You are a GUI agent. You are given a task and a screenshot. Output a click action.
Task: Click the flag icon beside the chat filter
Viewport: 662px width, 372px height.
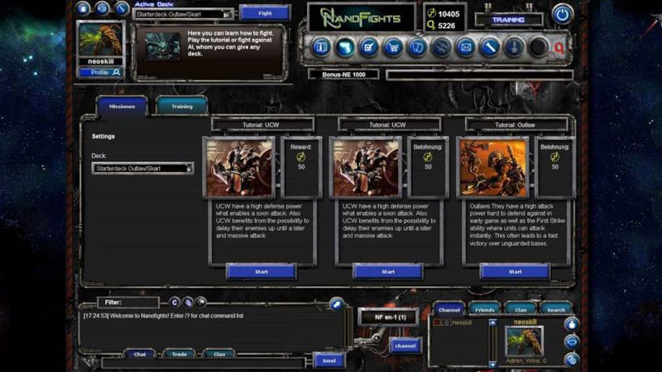pyautogui.click(x=201, y=302)
